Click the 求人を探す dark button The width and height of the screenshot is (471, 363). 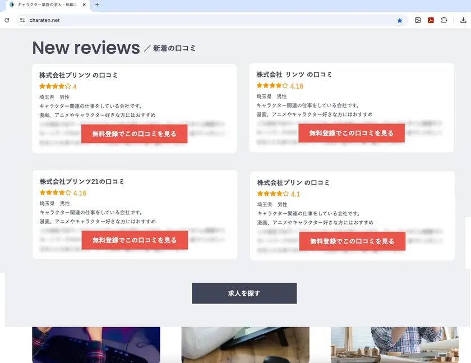click(x=244, y=293)
